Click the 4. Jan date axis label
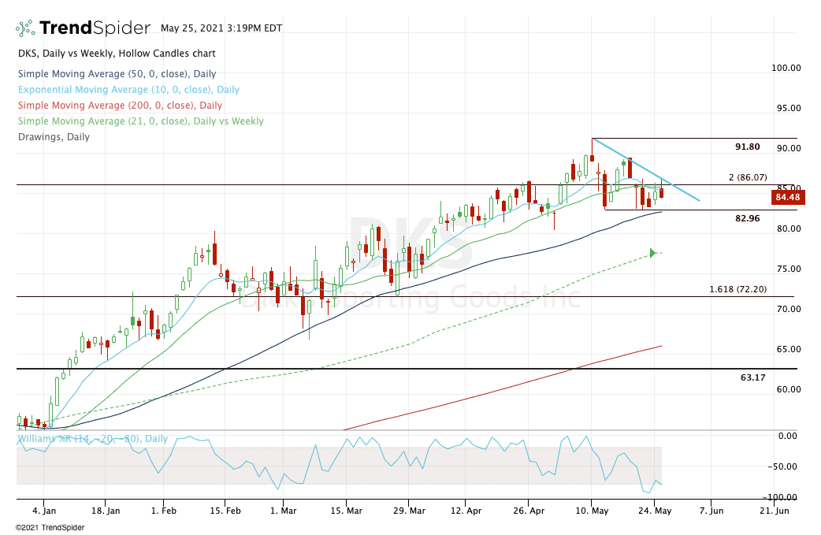This screenshot has width=821, height=535. (x=44, y=511)
